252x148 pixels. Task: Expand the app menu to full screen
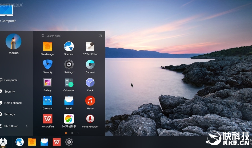pyautogui.click(x=100, y=36)
